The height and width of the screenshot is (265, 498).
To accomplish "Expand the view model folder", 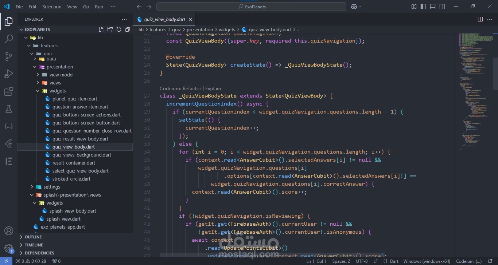I will tap(61, 75).
